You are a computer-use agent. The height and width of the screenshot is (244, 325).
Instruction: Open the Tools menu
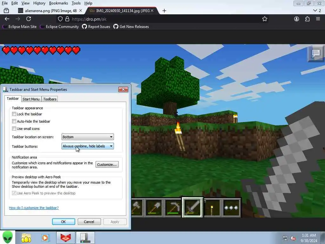(76, 3)
